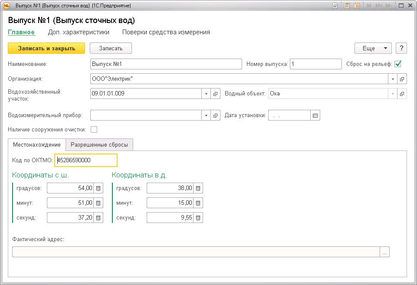Click the с.ш. секунд field 37,20

click(70, 218)
